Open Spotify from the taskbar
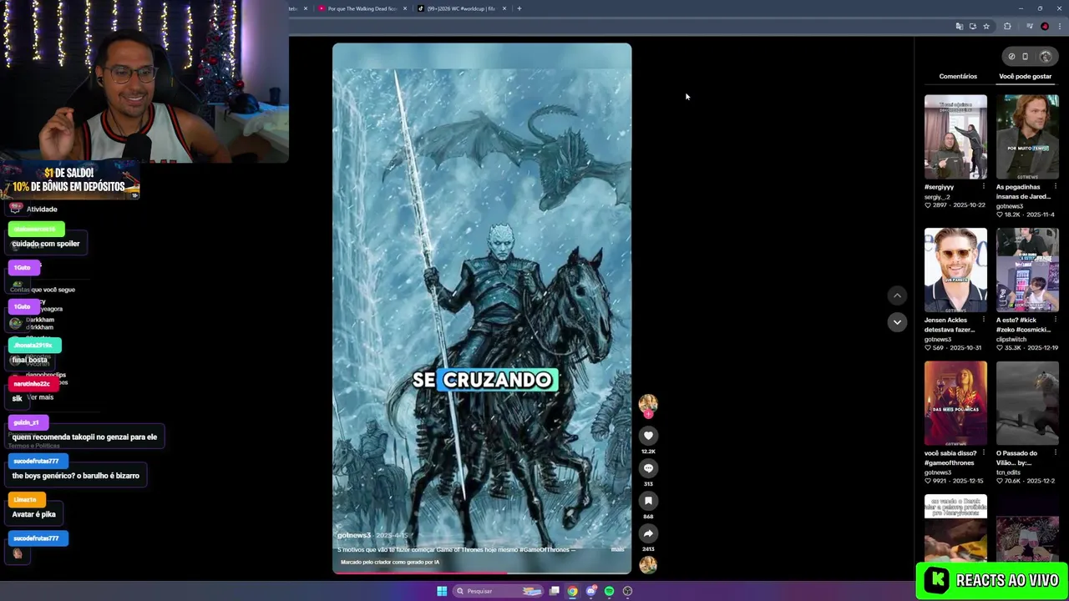This screenshot has height=601, width=1069. [609, 591]
